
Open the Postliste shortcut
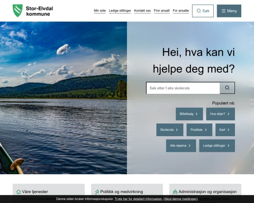tap(199, 130)
